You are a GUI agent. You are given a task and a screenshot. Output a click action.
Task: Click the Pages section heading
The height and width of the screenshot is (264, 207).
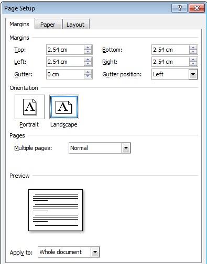point(17,135)
